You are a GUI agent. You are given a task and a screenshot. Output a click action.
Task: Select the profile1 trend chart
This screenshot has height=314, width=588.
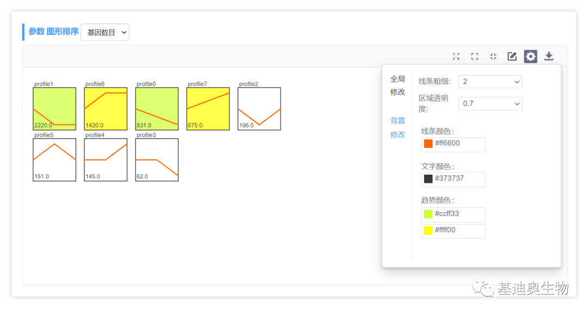[54, 109]
